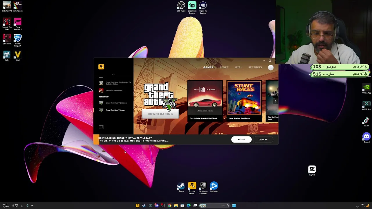Click the taskbar microphone icon
Screen dimensions: 372x209
coord(27,206)
